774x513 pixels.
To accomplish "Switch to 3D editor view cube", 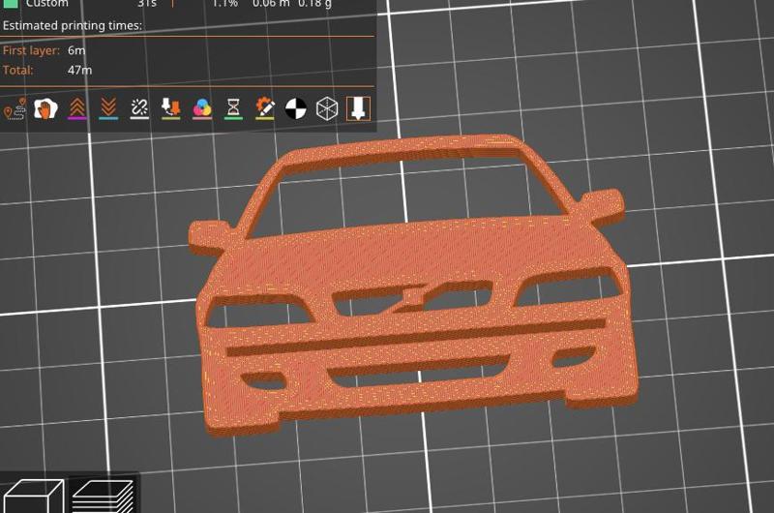I will (33, 497).
